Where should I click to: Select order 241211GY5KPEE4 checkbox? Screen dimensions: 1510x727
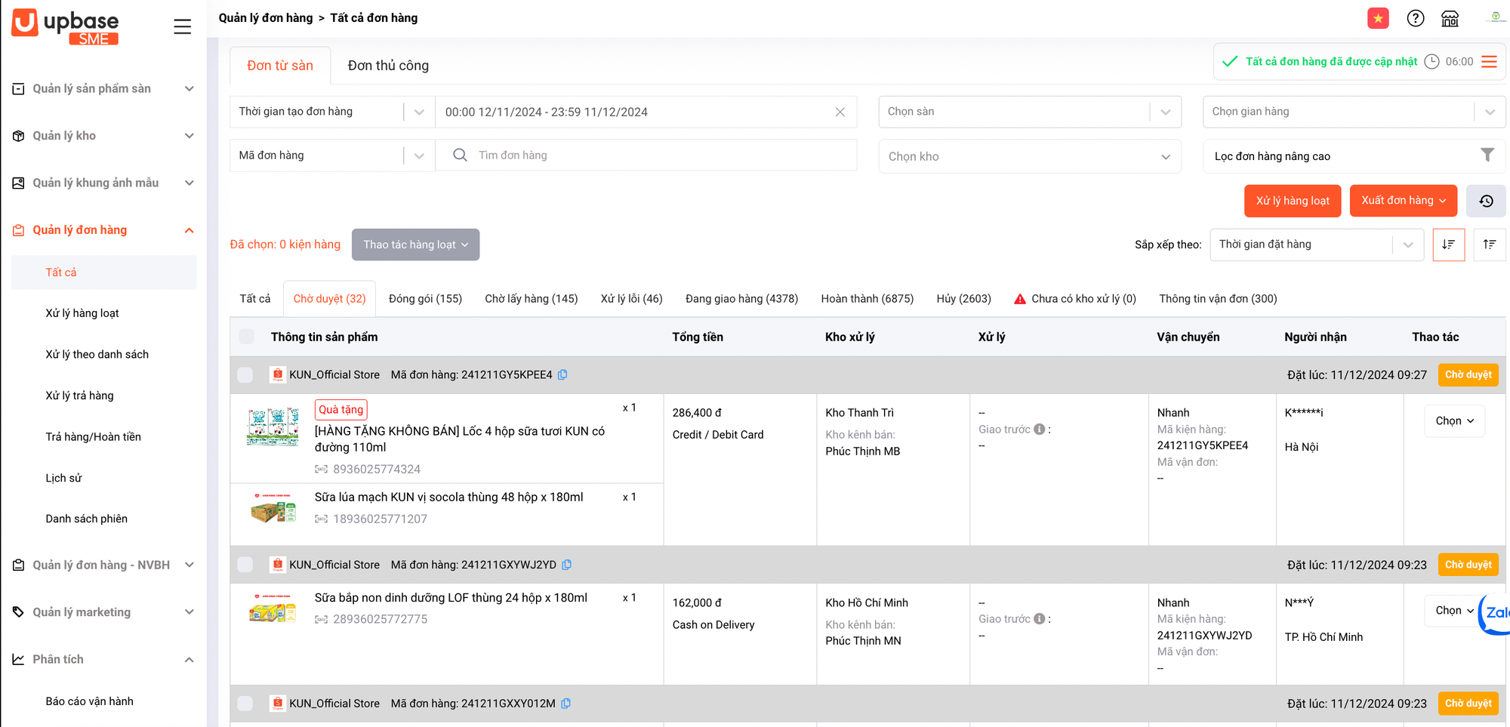click(245, 374)
